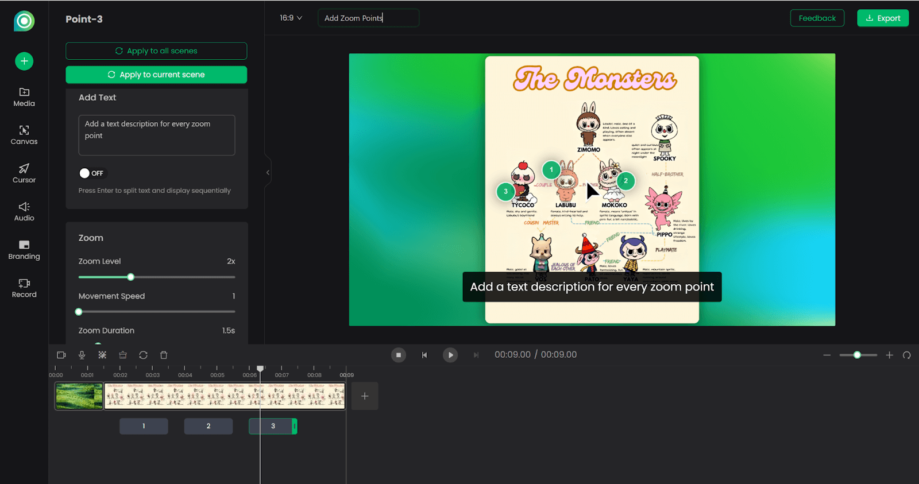919x484 pixels.
Task: Click the green plus add button
Action: pos(24,61)
